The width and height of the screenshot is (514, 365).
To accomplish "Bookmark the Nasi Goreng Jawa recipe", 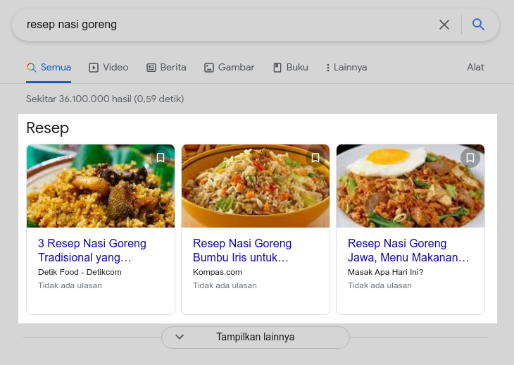I will (470, 158).
